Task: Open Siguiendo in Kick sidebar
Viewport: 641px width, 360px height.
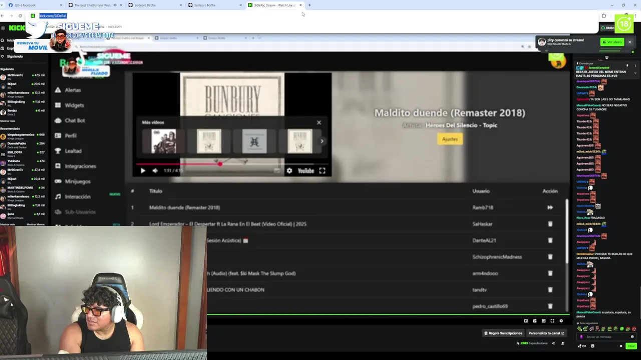Action: click(12, 56)
